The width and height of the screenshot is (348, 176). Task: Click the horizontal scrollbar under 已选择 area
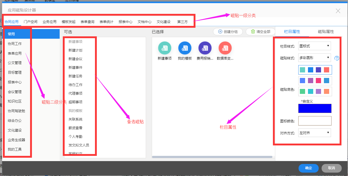pyautogui.click(x=213, y=157)
